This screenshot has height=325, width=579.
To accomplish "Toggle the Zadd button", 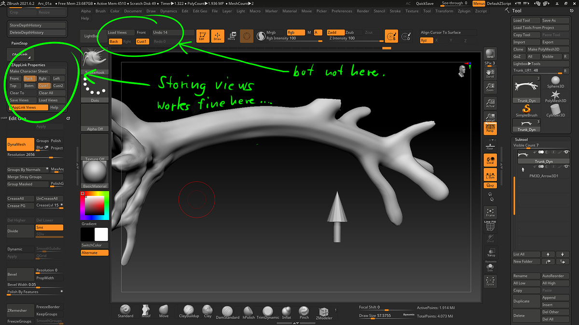I will (x=335, y=32).
